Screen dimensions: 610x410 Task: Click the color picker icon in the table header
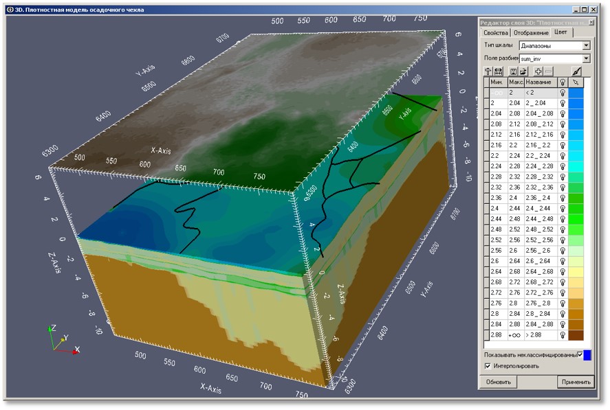tap(576, 82)
